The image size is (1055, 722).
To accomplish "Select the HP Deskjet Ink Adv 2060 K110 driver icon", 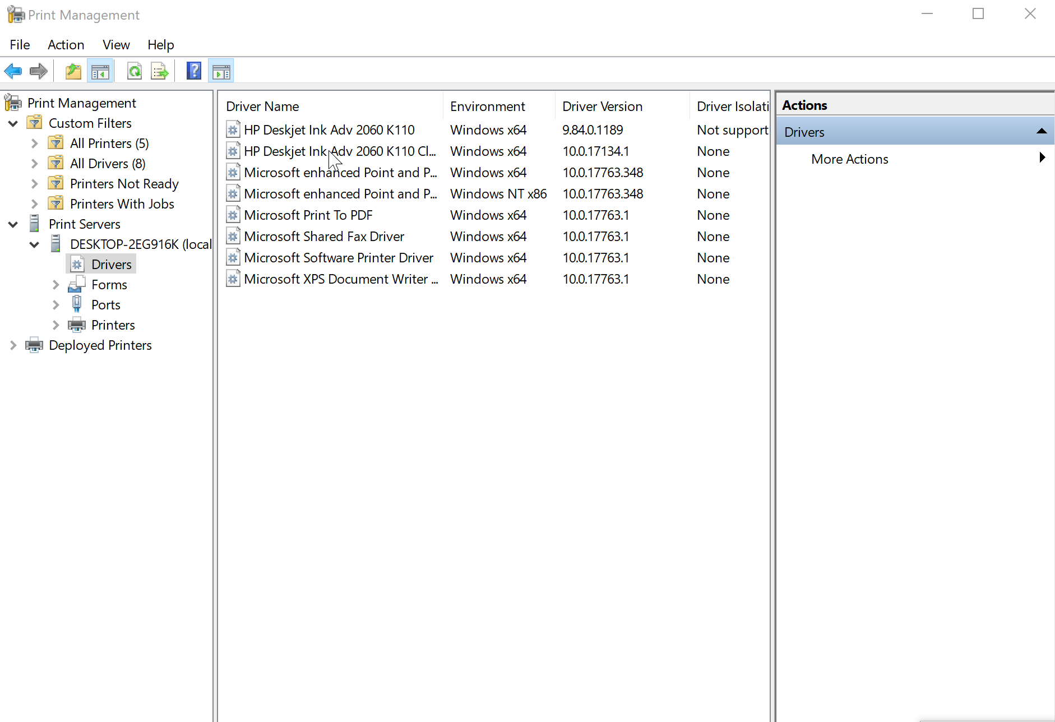I will (x=233, y=130).
